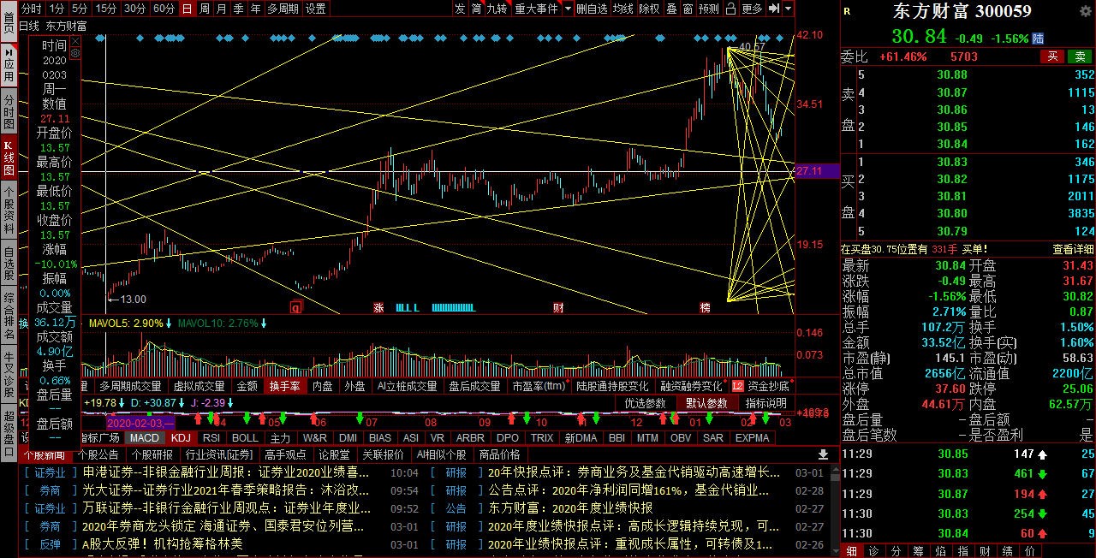Select 融资融券变化 volume tab
Screen dimensions: 1096x558
click(690, 386)
